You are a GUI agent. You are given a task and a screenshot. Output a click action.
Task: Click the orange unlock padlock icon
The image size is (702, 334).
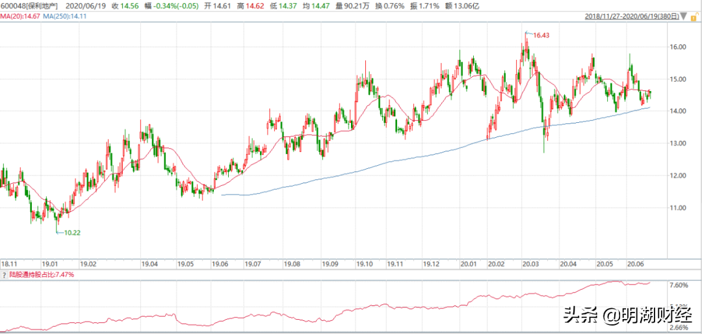point(695,17)
